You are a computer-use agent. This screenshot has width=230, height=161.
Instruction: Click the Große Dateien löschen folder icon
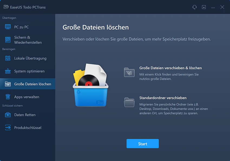point(8,84)
